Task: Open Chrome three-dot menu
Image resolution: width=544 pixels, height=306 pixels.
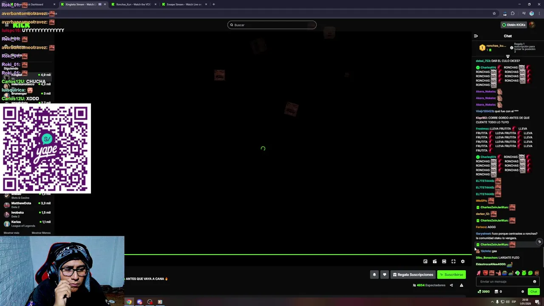Action: (539, 14)
